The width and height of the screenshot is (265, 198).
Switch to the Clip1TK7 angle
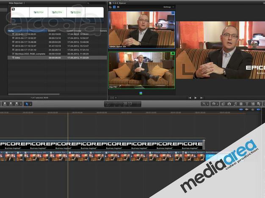(142, 70)
